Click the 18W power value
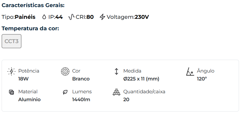The width and height of the screenshot is (242, 114). point(23,79)
